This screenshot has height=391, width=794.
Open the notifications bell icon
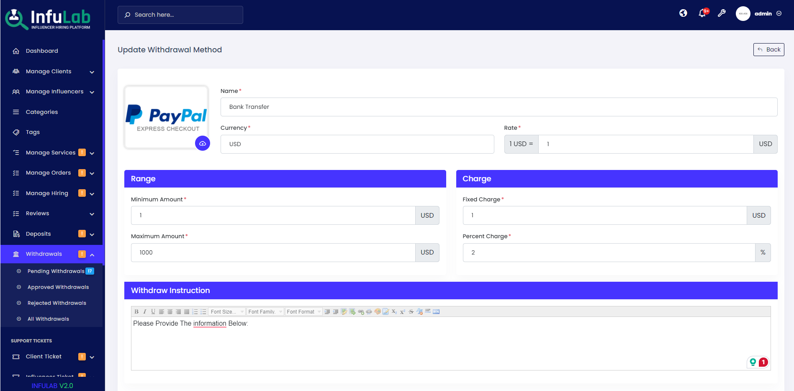coord(702,13)
